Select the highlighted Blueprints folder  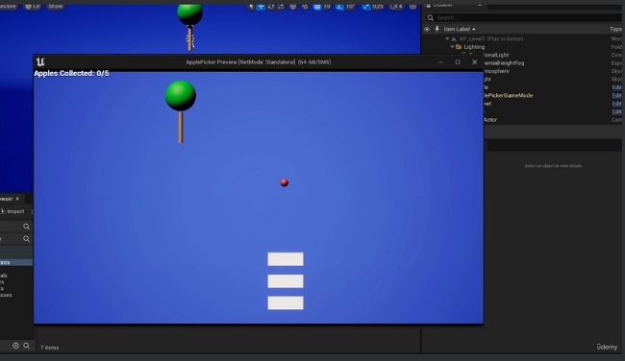[16, 262]
